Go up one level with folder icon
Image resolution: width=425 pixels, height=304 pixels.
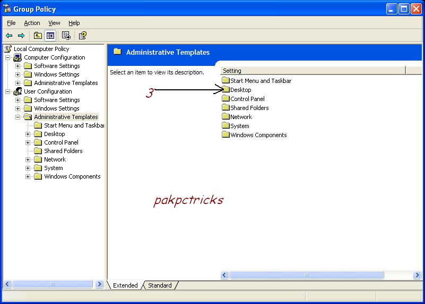click(x=38, y=36)
